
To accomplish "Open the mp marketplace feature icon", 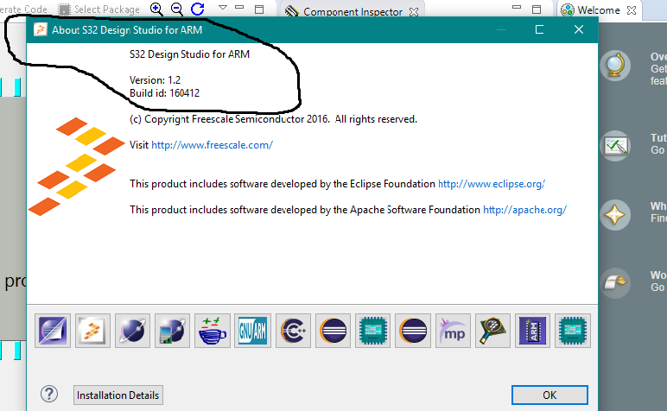I will pyautogui.click(x=453, y=331).
